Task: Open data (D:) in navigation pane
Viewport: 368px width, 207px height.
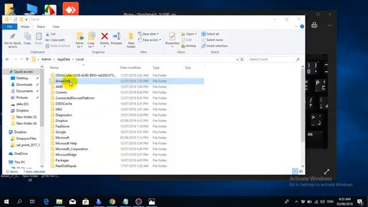Action: click(22, 104)
